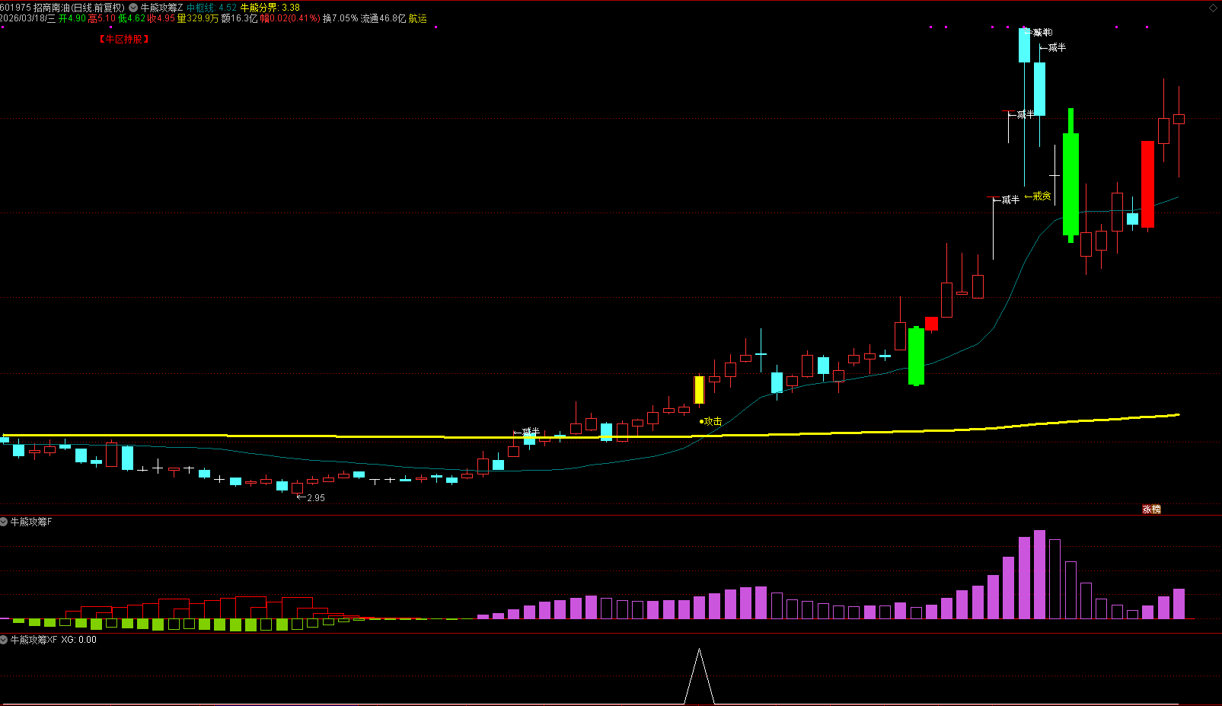Viewport: 1222px width, 706px height.
Task: Click the high price 高5.10
Action: [102, 18]
